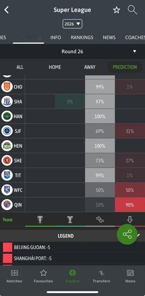
Task: Click Beijing Guoan red legend swatch
Action: coord(8,247)
